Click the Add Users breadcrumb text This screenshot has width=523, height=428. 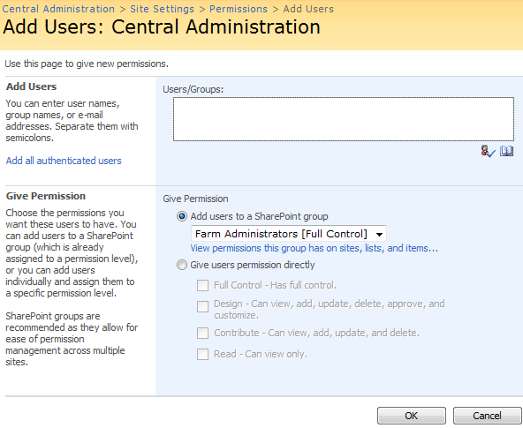pos(308,9)
